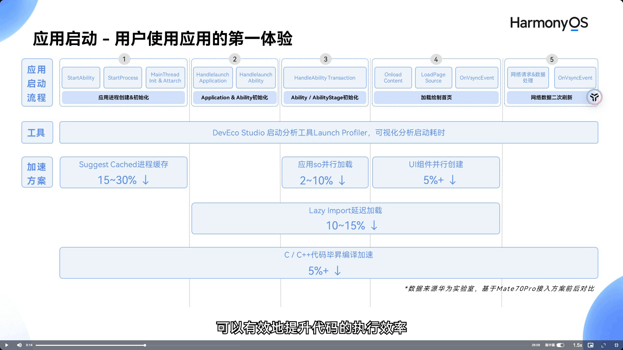Click the circled step number 3
The width and height of the screenshot is (623, 350).
(x=325, y=59)
